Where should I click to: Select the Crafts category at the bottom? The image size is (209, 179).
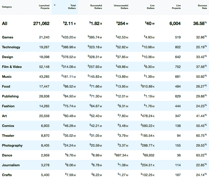pos(7,175)
